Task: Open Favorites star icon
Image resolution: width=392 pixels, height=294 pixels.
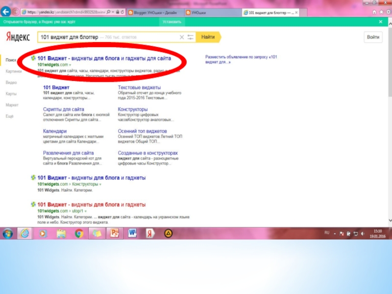Action: click(x=382, y=12)
